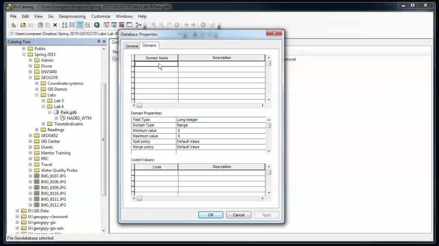The image size is (439, 246).
Task: Open the Geoprocessing menu
Action: pos(72,16)
